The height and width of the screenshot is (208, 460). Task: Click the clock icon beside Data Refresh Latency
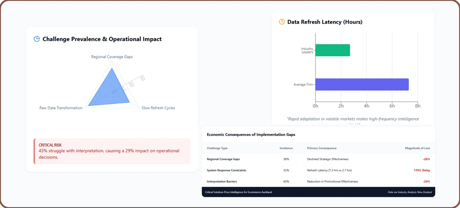coord(282,21)
